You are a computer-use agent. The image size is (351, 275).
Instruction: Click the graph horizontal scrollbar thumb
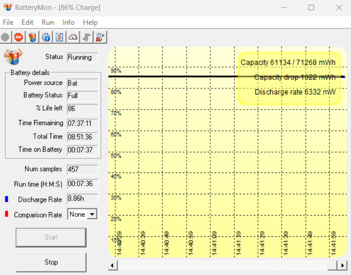click(x=333, y=266)
